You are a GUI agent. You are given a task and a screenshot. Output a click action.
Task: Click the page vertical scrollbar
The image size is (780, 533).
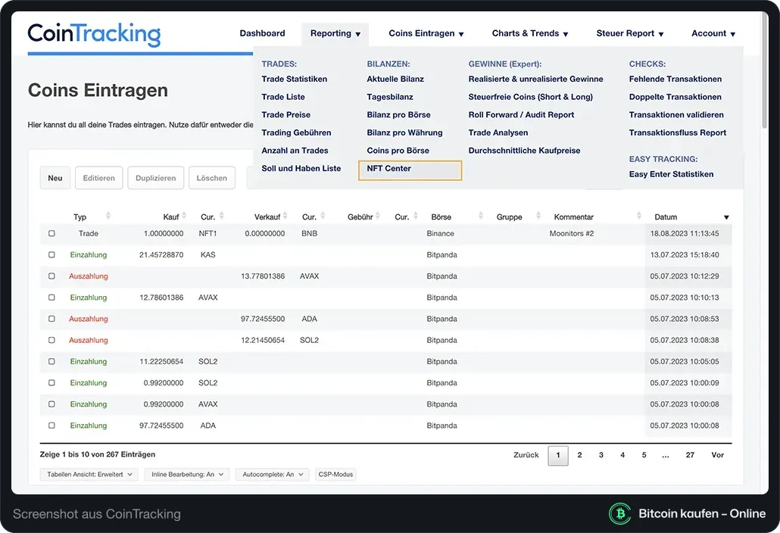click(x=765, y=70)
